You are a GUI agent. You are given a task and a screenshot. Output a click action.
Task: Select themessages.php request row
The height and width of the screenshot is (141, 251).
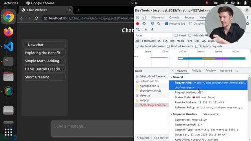point(151,105)
